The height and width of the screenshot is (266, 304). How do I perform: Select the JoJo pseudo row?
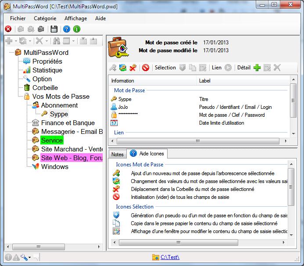pyautogui.click(x=199, y=107)
